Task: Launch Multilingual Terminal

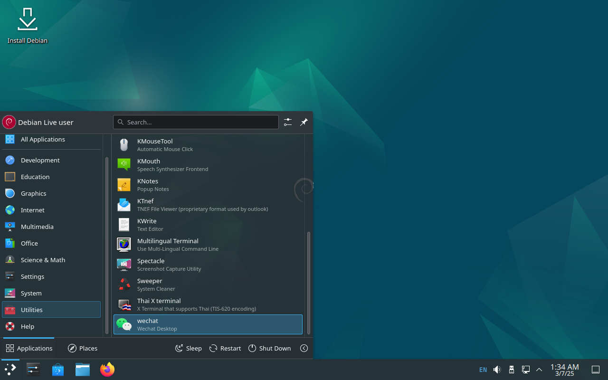Action: click(x=208, y=245)
